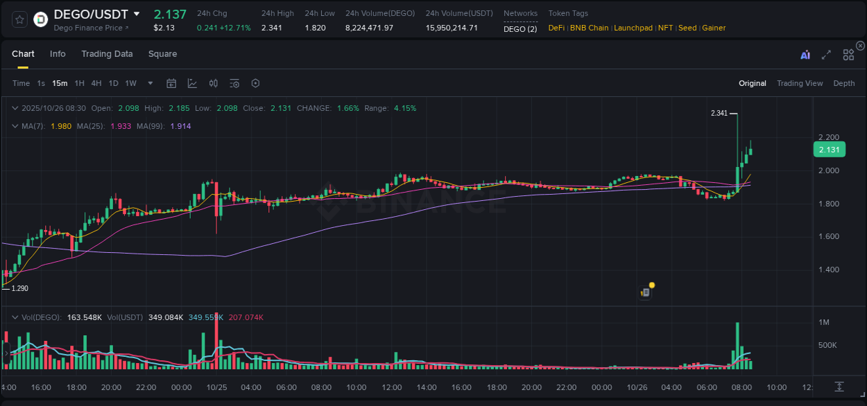
Task: Select the chart style icon
Action: coord(192,82)
